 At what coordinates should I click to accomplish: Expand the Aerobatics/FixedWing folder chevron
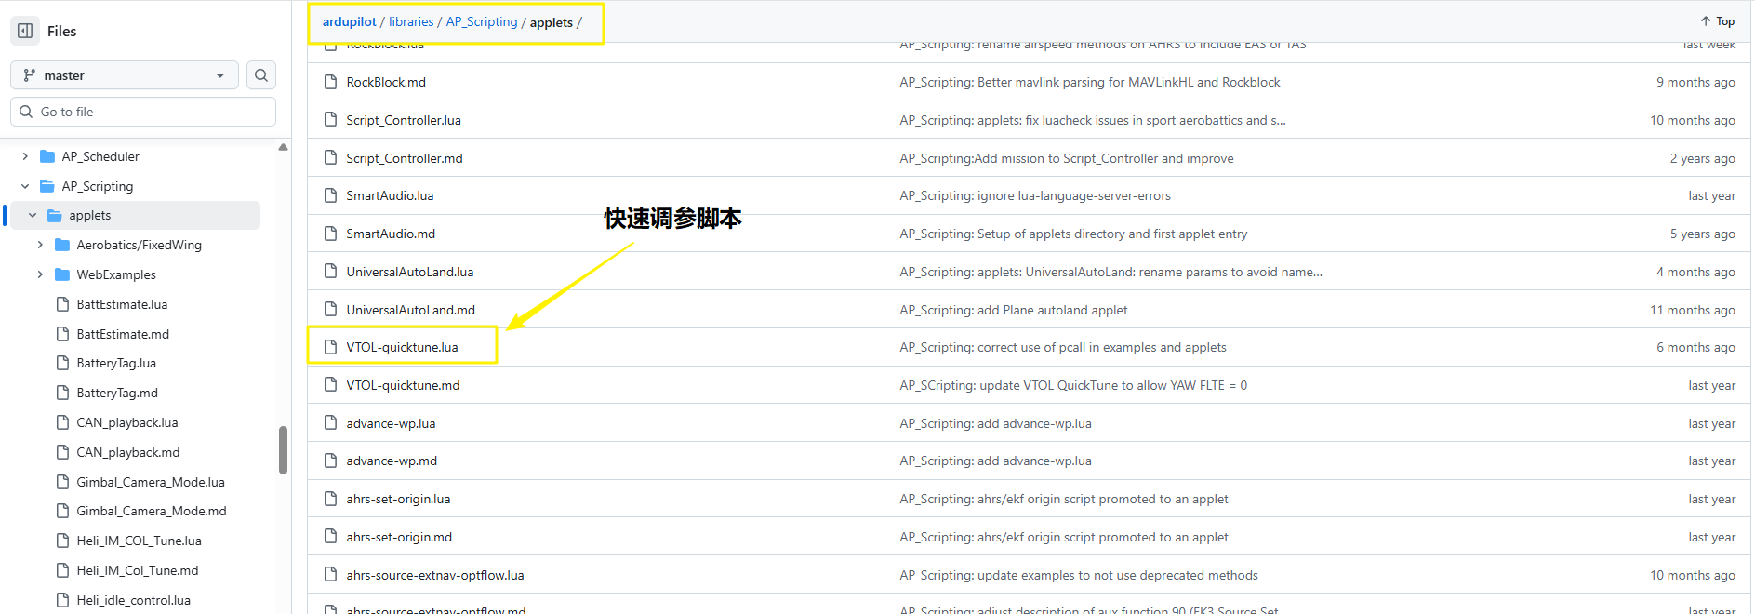coord(40,245)
